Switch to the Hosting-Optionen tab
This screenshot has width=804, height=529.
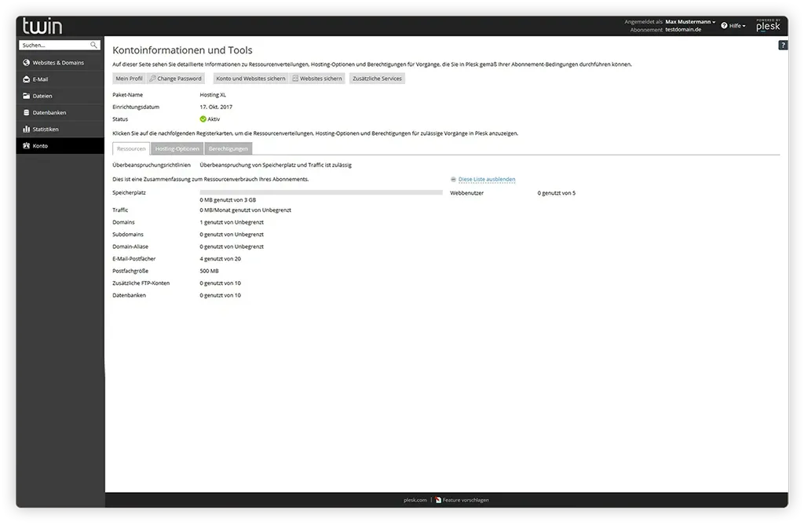(x=177, y=148)
